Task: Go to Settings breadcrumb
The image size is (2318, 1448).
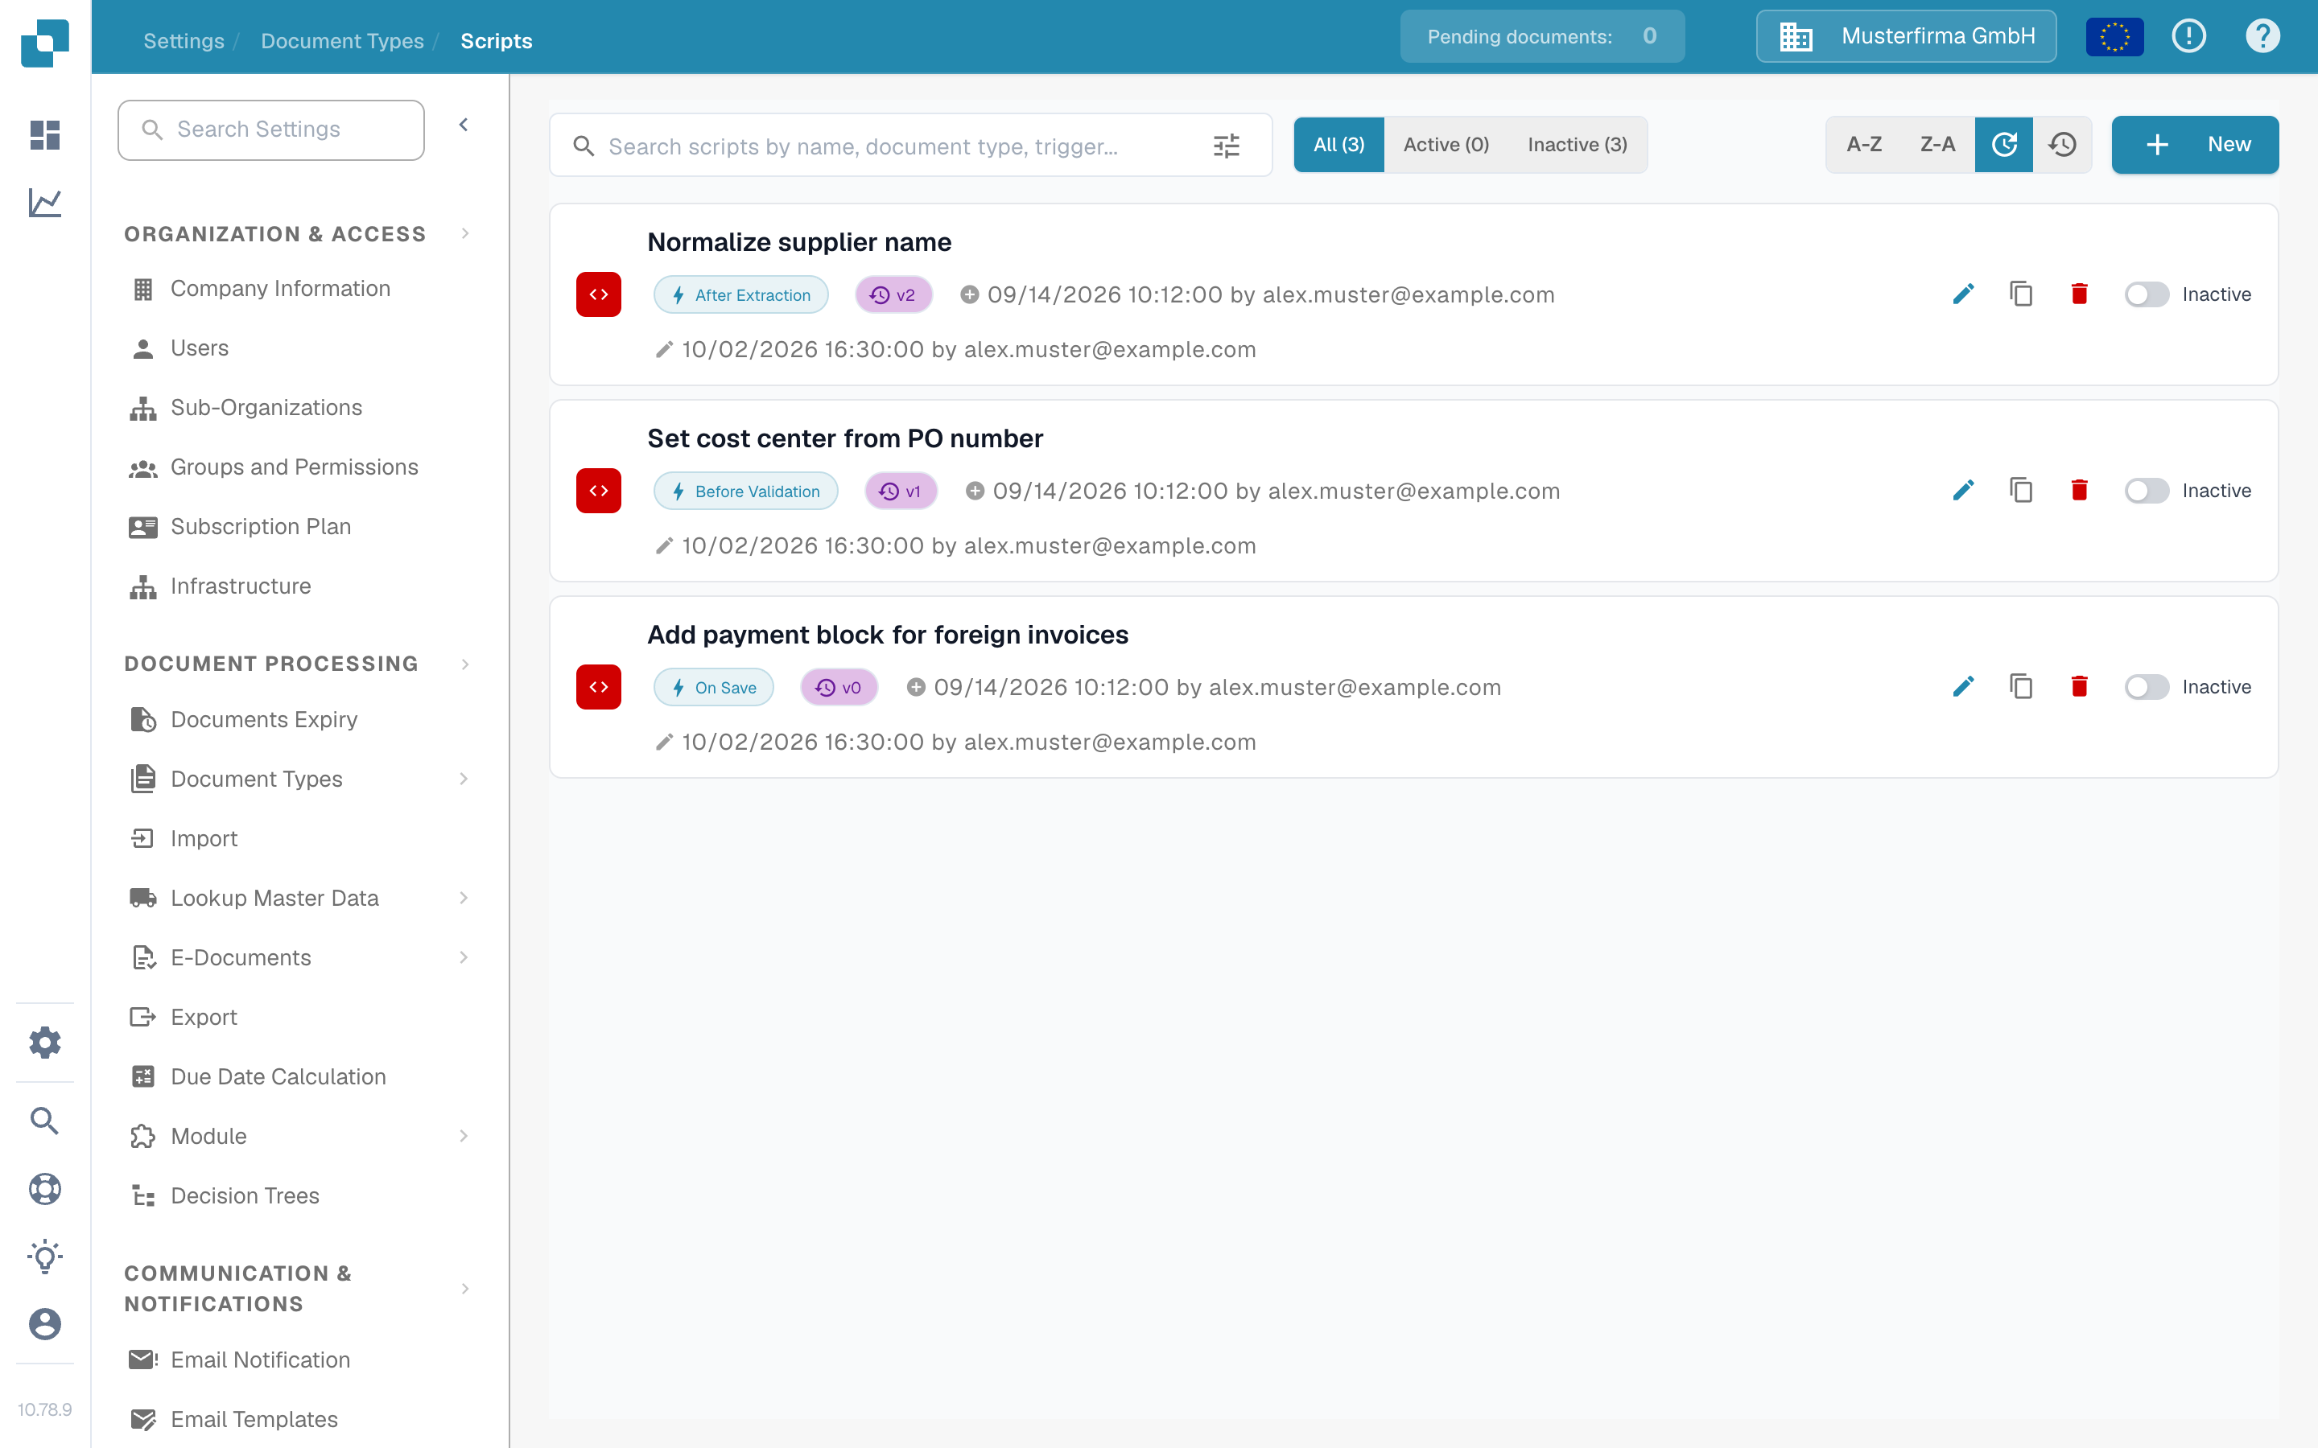Action: tap(184, 40)
